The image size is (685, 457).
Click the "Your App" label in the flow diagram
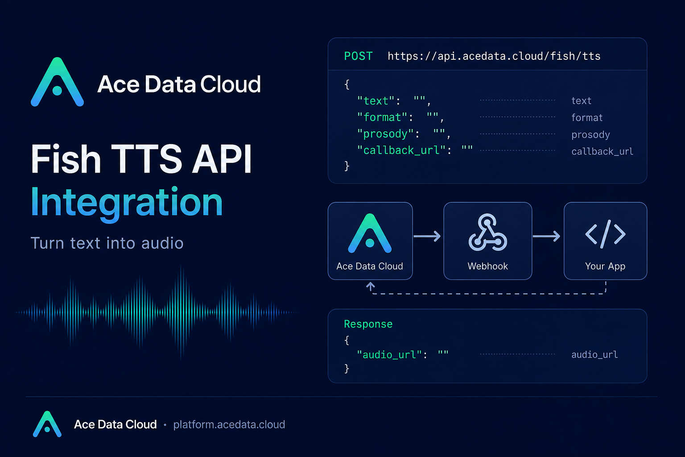pos(605,266)
